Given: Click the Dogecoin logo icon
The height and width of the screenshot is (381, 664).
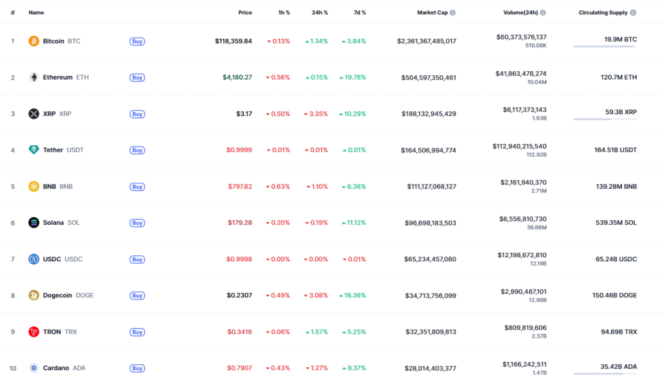Looking at the screenshot, I should [x=34, y=295].
